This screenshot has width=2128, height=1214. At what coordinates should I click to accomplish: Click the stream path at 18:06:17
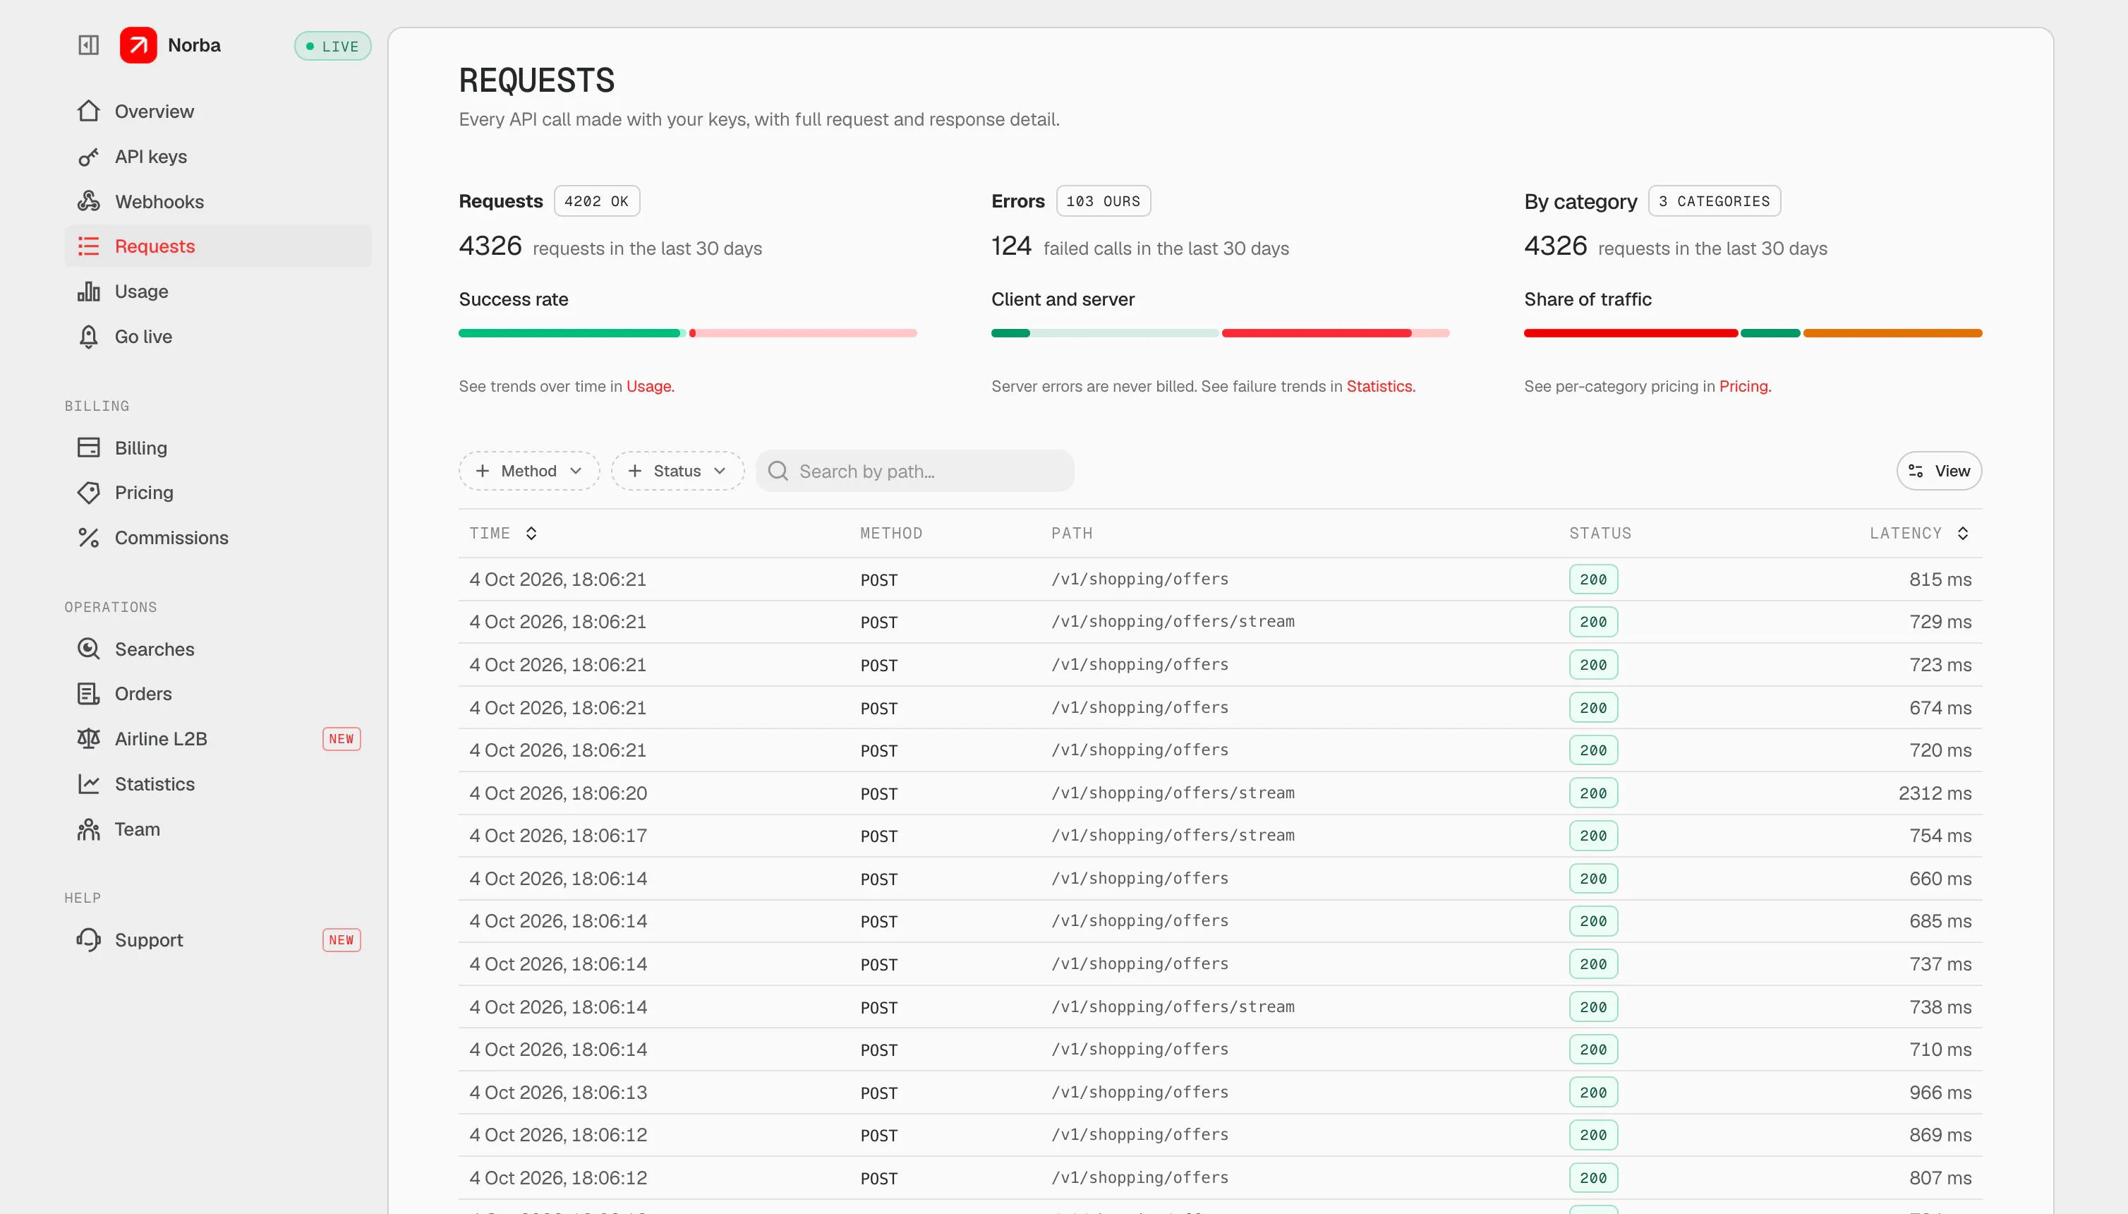(1172, 836)
